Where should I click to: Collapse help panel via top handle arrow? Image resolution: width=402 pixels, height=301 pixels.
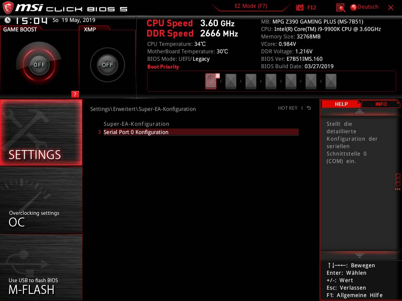(x=360, y=111)
